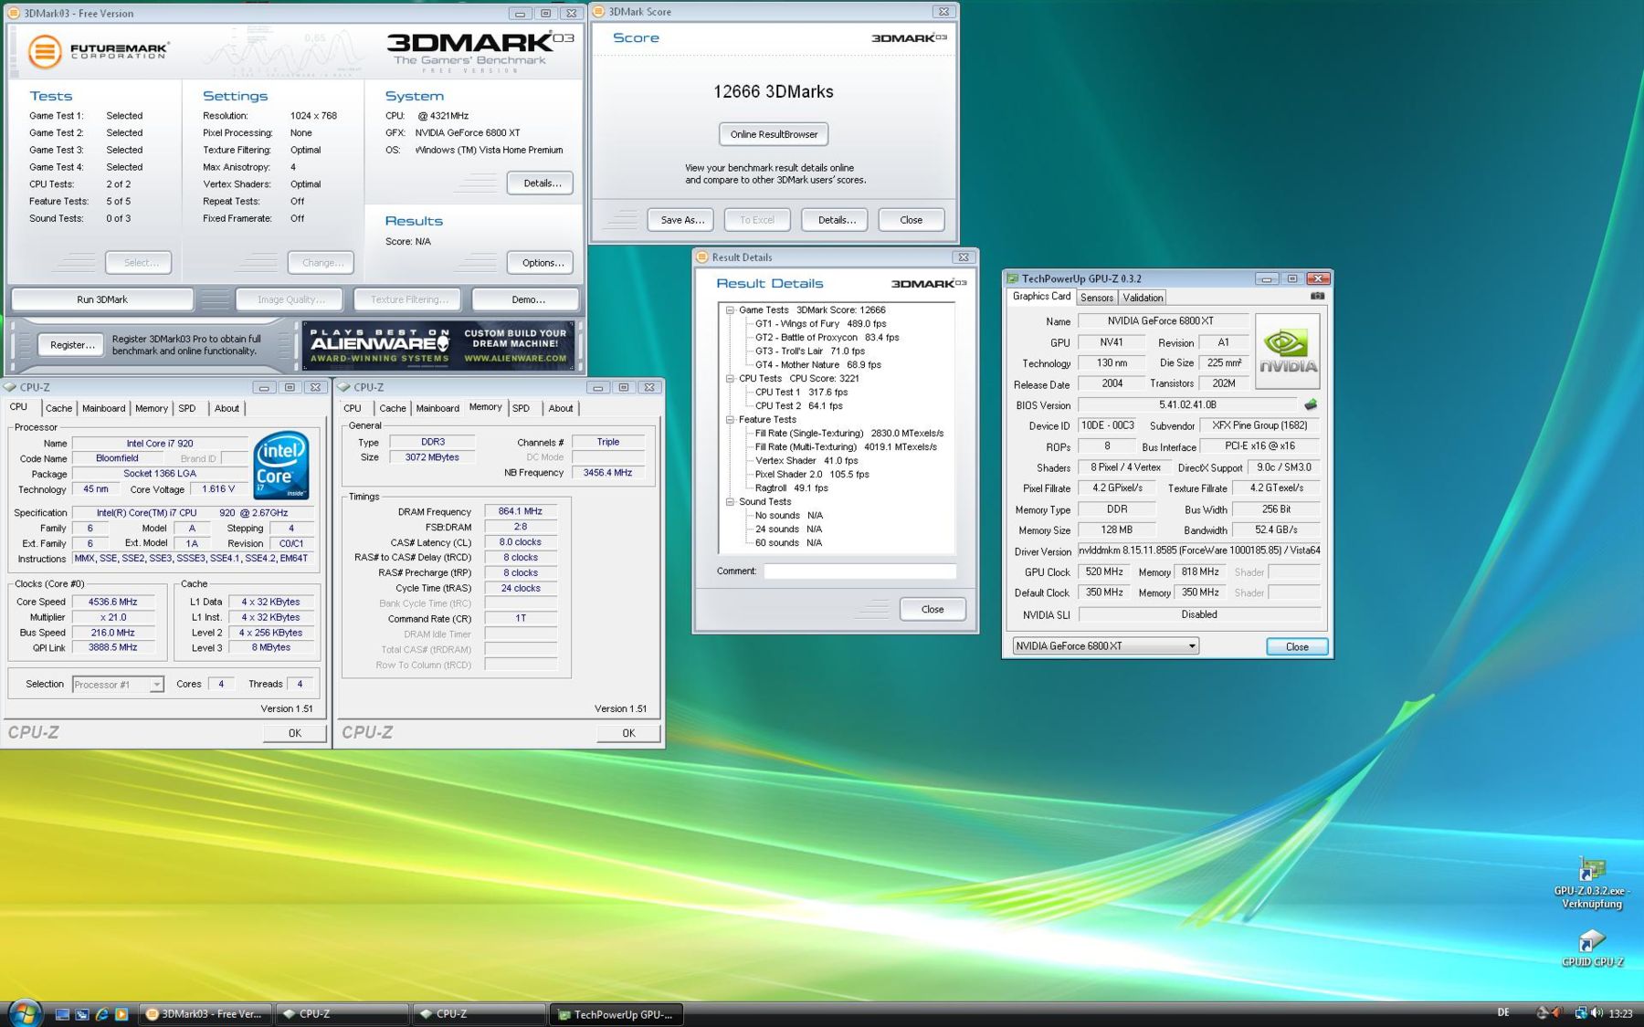This screenshot has height=1027, width=1644.
Task: Click the Demo... button
Action: click(x=528, y=299)
